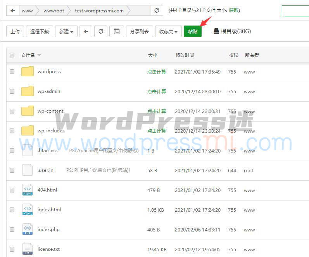Click the wp-content folder name
The width and height of the screenshot is (309, 257).
[x=50, y=111]
